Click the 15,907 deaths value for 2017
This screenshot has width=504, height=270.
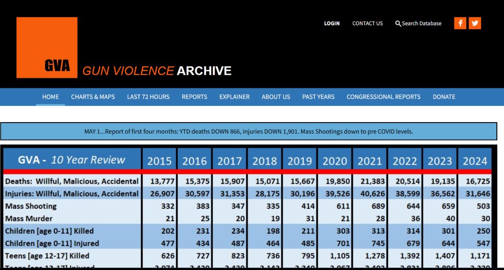[x=232, y=181]
